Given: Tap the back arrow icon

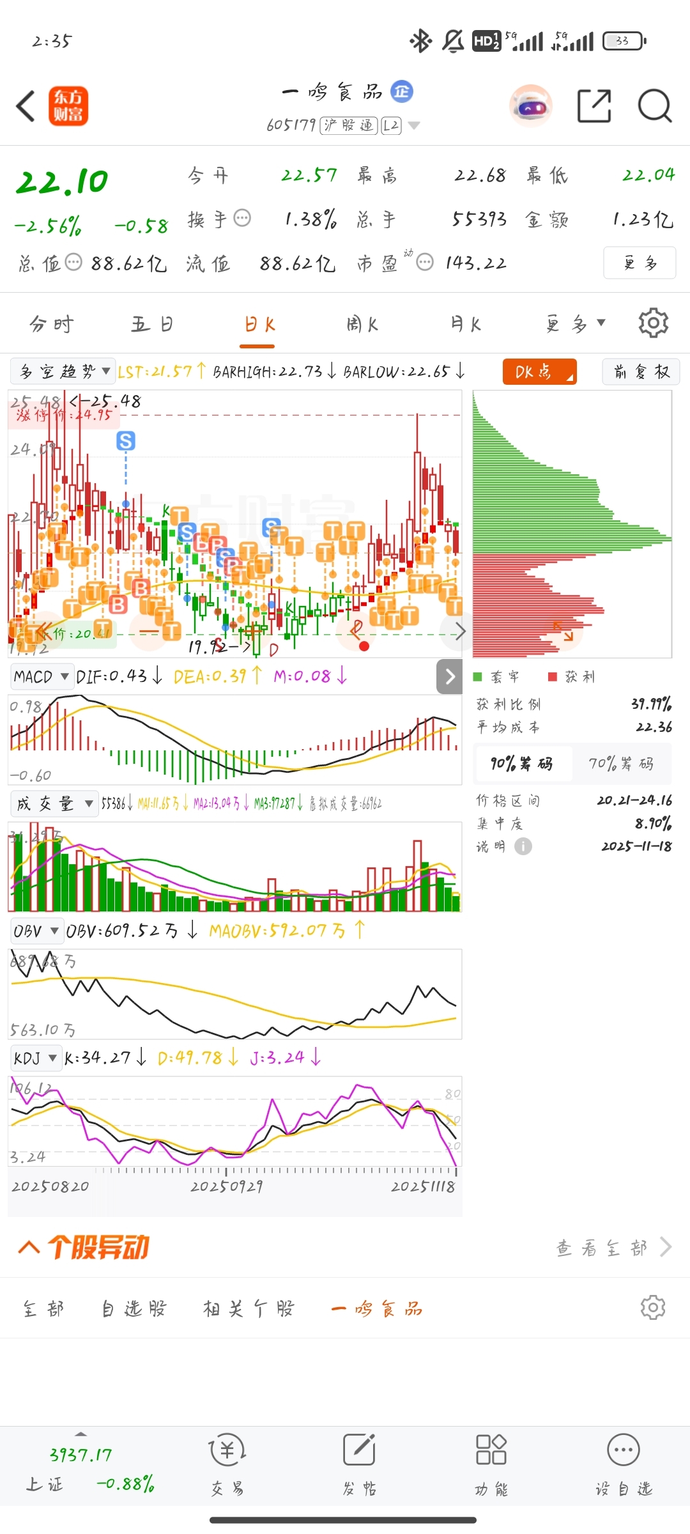Looking at the screenshot, I should pyautogui.click(x=26, y=106).
